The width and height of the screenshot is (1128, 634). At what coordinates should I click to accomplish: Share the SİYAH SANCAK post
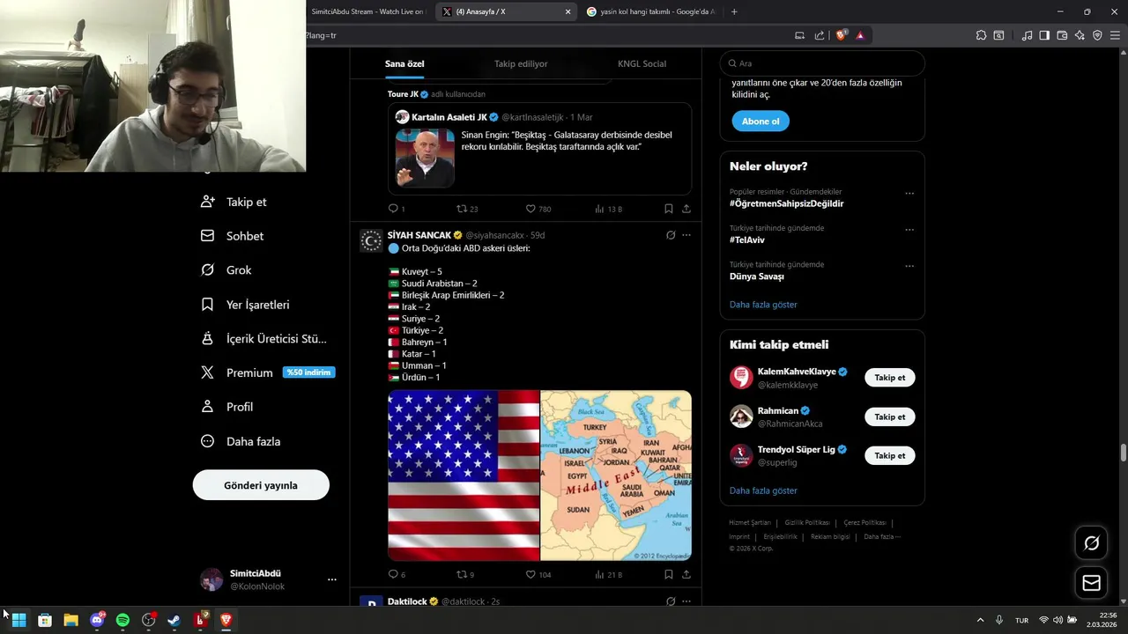686,574
